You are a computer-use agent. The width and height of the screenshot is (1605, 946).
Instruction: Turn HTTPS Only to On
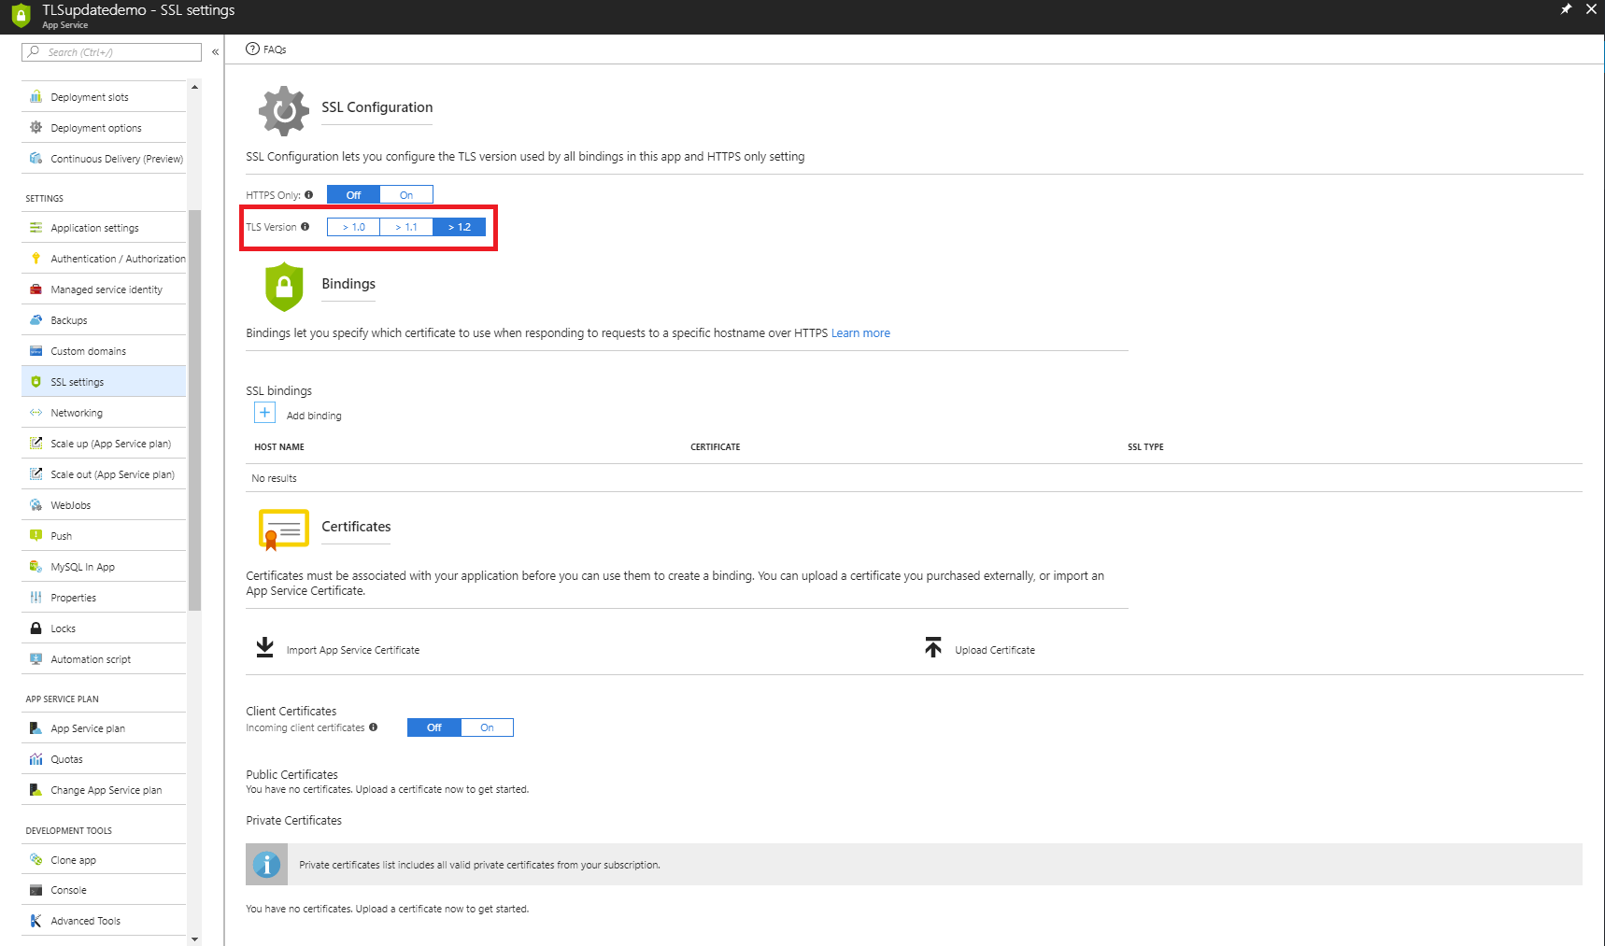(406, 195)
